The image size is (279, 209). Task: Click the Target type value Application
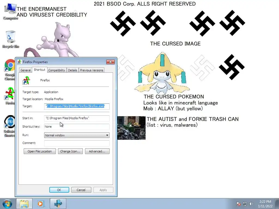pos(51,92)
